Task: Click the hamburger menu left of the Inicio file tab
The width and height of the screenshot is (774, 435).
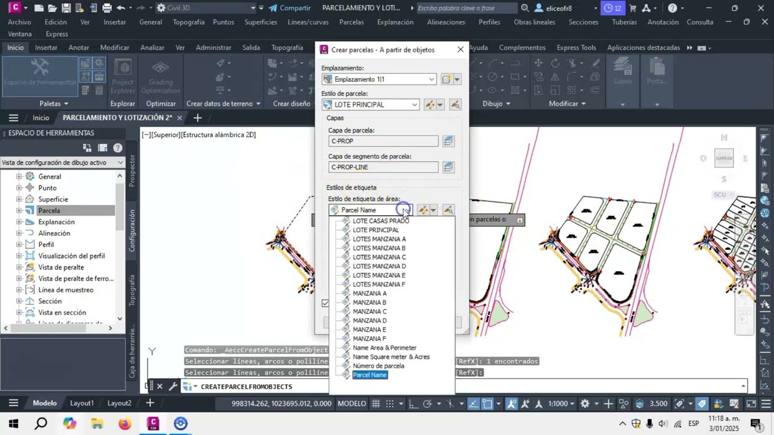Action: (x=13, y=118)
